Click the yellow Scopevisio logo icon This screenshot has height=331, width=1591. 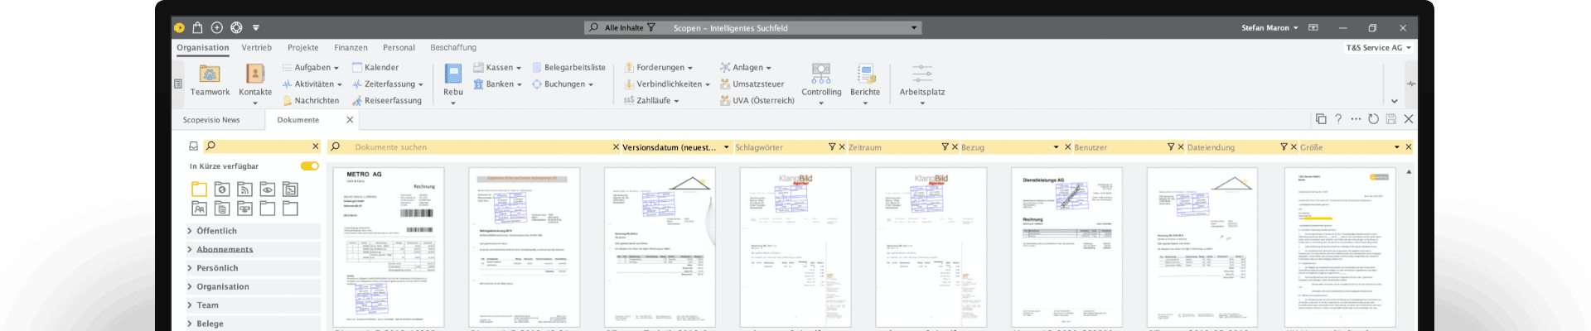tap(179, 27)
